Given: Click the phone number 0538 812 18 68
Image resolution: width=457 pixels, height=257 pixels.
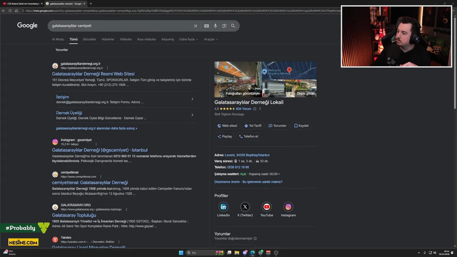Looking at the screenshot, I should tap(238, 167).
